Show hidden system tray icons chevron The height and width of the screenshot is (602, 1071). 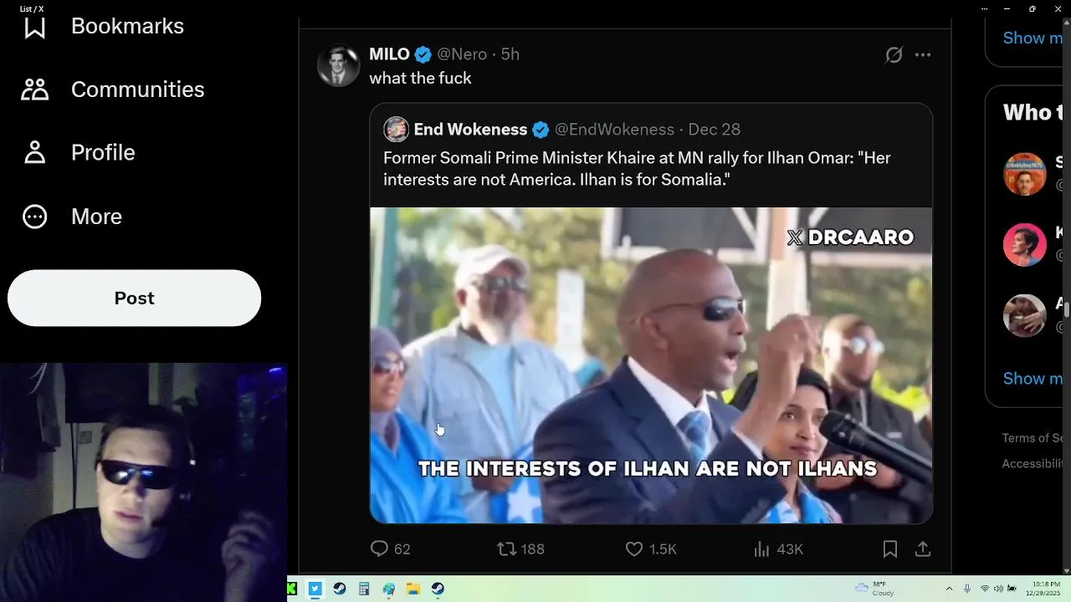pyautogui.click(x=949, y=589)
